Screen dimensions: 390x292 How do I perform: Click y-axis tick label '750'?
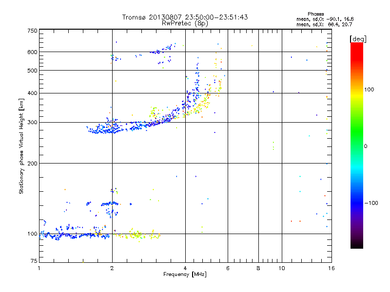(x=32, y=31)
